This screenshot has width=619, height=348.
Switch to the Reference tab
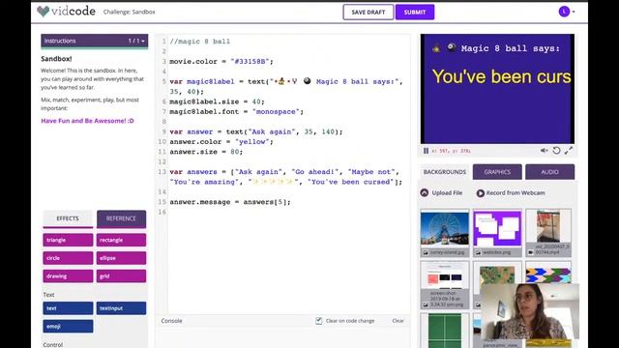coord(121,218)
